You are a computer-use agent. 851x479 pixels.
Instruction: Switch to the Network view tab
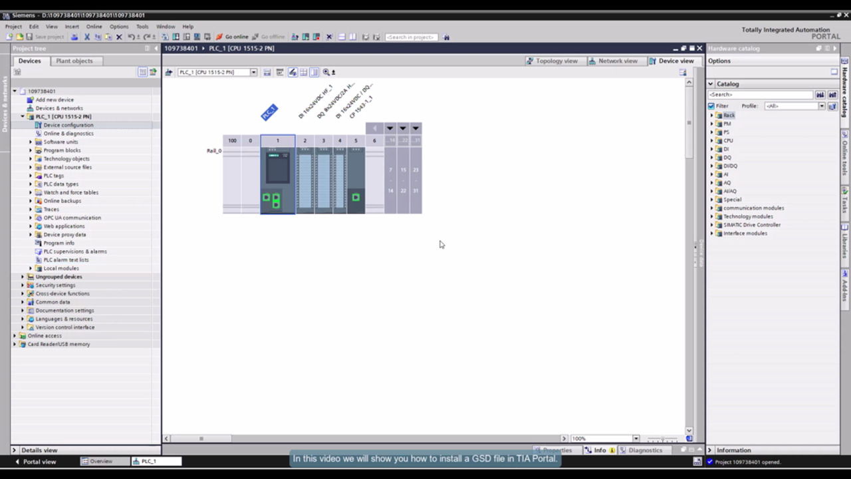612,61
